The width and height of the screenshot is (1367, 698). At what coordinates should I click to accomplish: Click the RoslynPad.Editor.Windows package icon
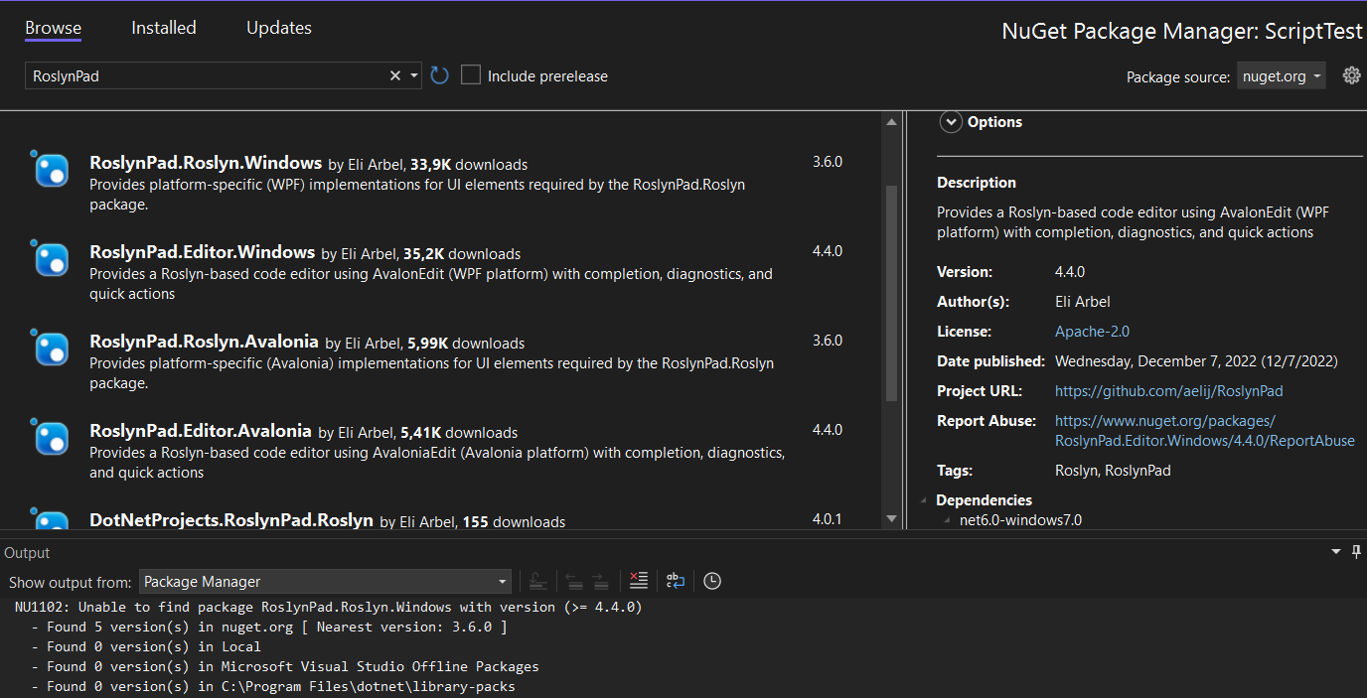tap(50, 258)
